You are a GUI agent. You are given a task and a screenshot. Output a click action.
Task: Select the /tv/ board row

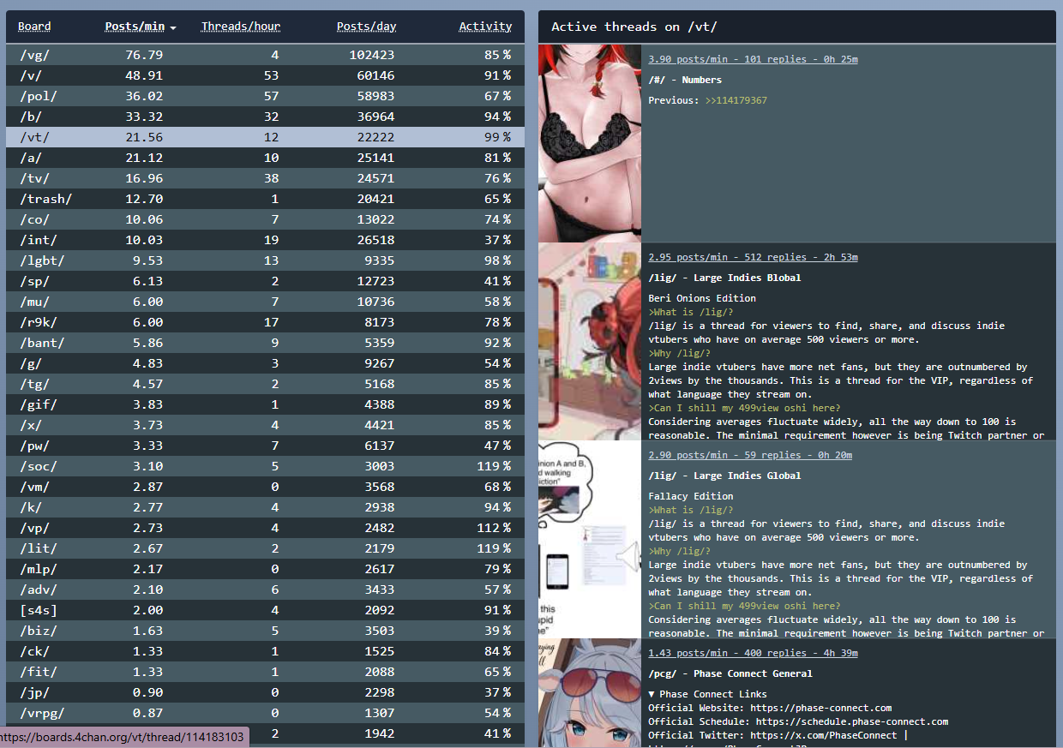point(265,178)
